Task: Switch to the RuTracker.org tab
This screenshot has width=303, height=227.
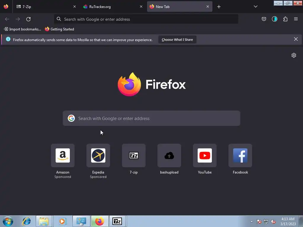Action: [113, 7]
